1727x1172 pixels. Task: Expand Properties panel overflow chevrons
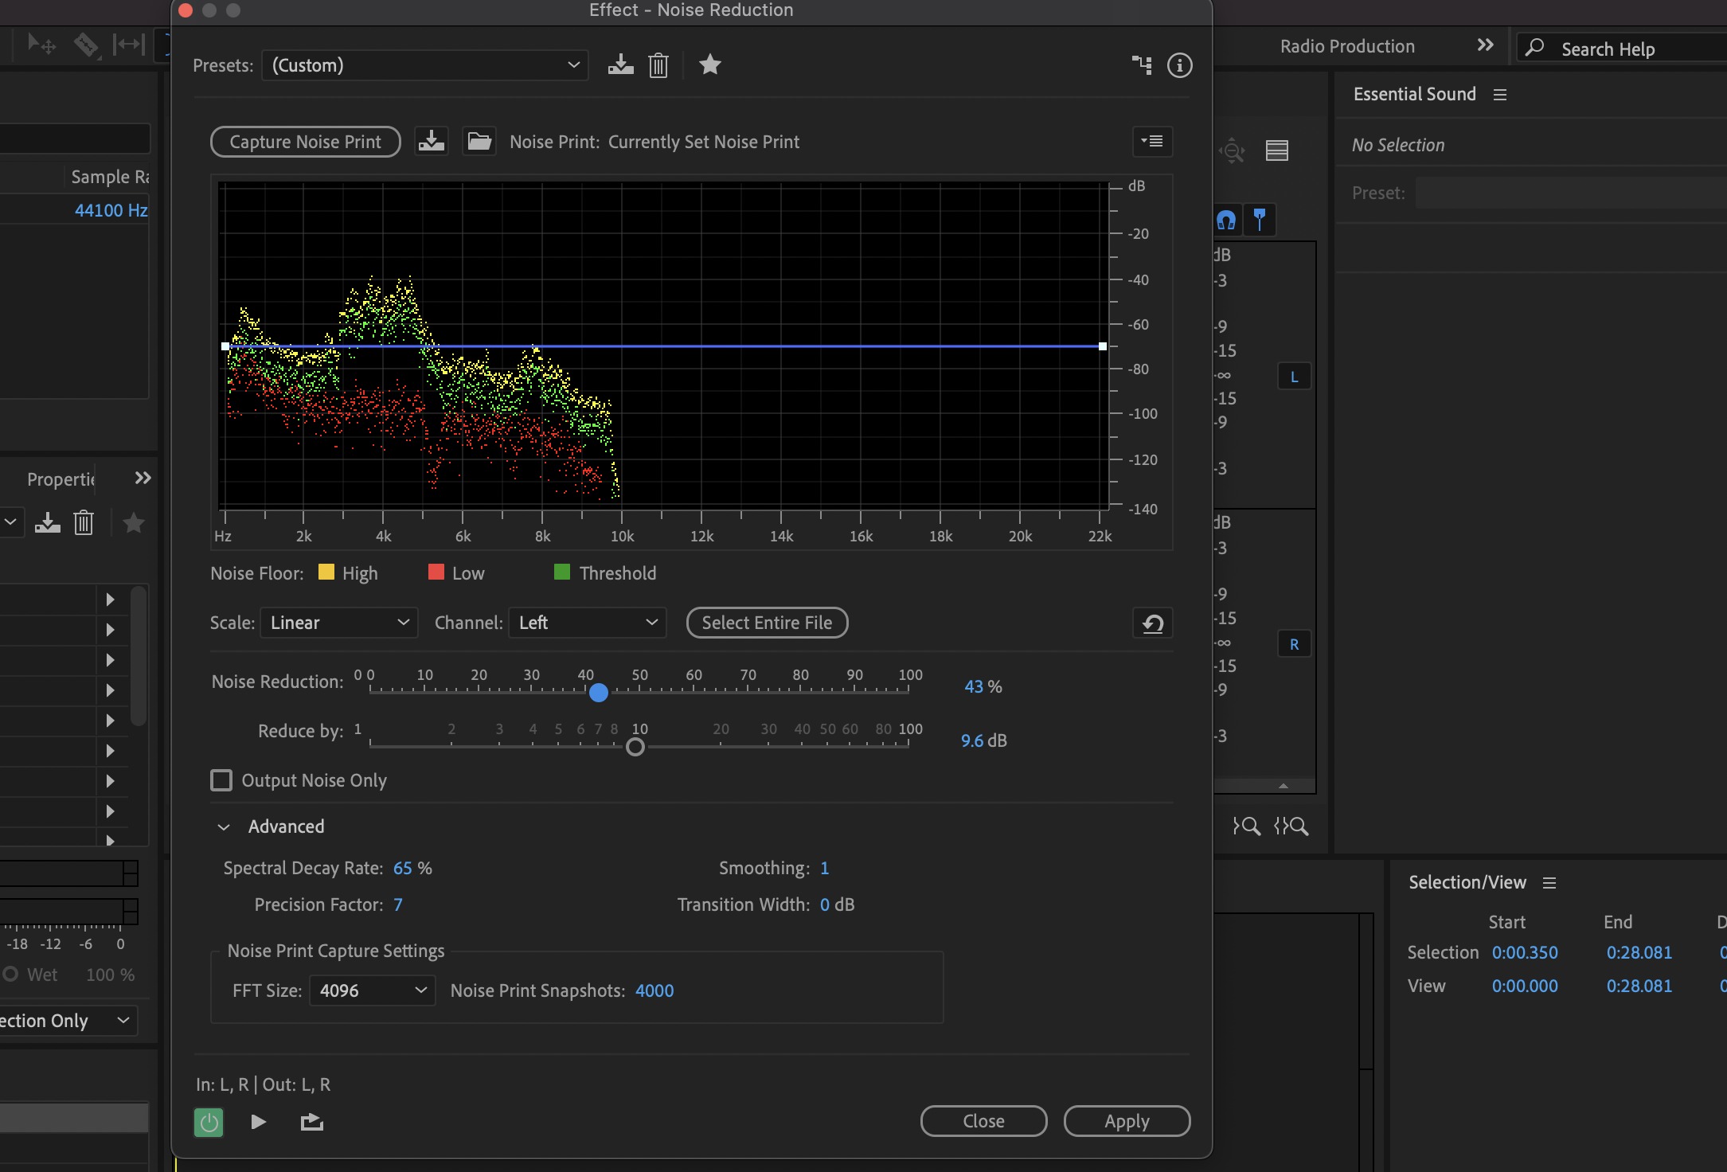143,479
